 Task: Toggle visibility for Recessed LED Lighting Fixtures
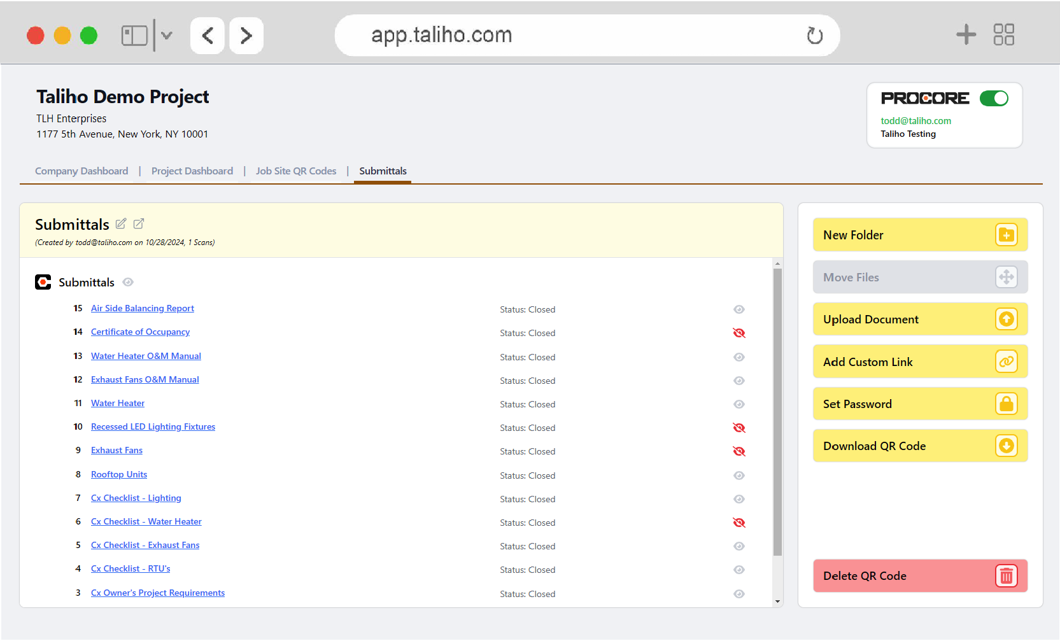[x=738, y=428]
